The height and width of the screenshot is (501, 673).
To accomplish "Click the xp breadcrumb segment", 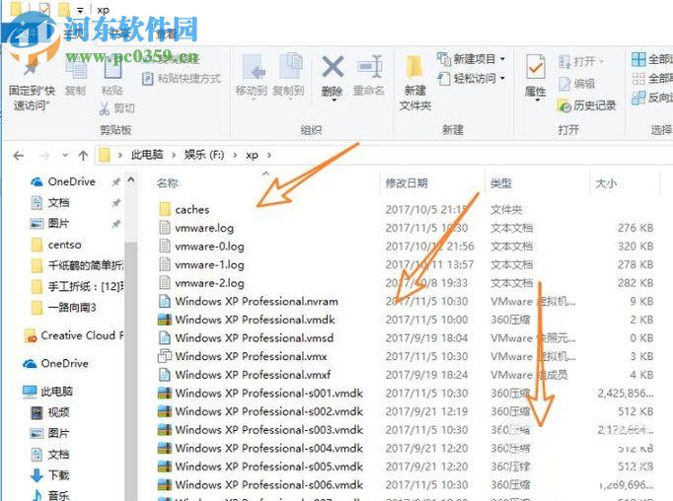I will (252, 155).
